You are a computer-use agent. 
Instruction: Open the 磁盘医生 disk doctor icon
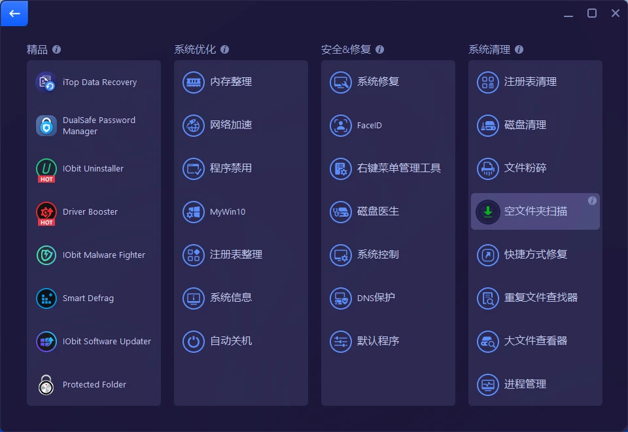coord(340,211)
